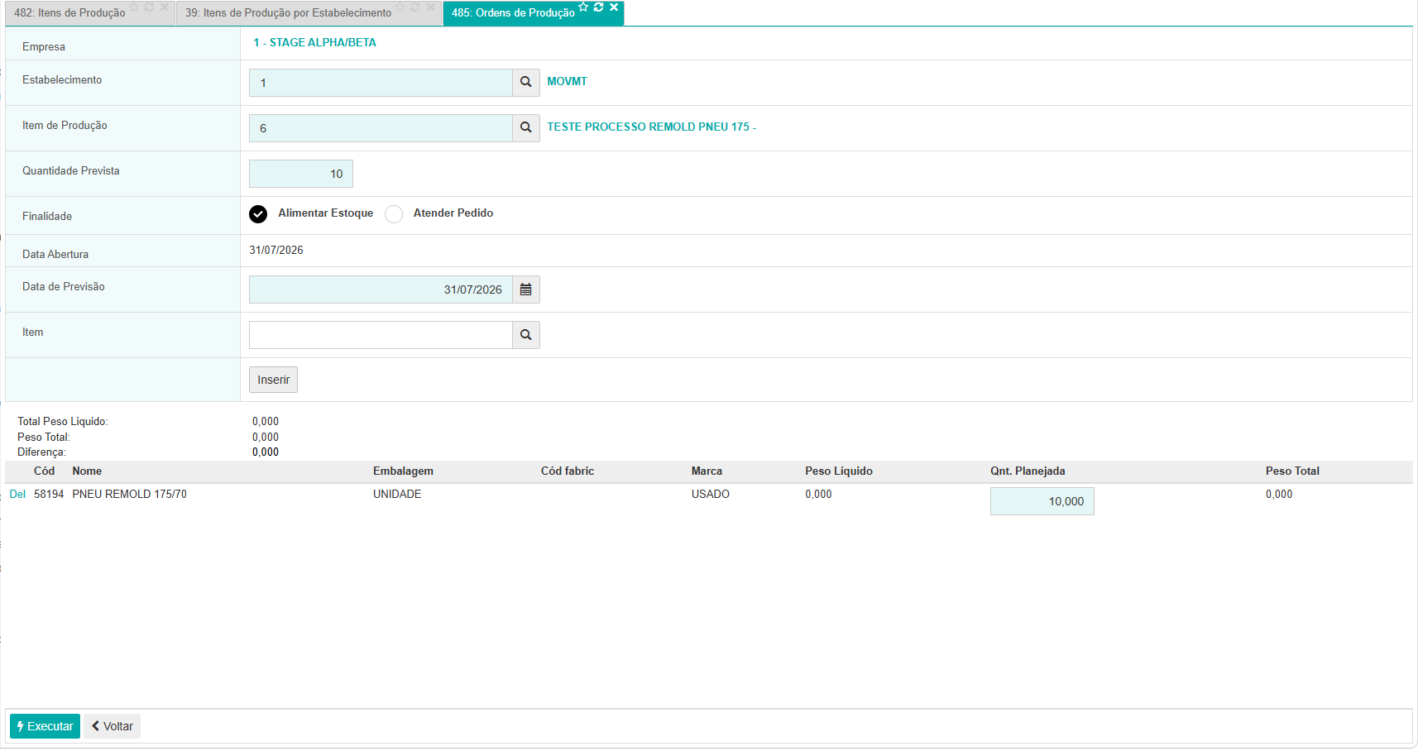Select Atender Pedido option
The image size is (1418, 751).
click(x=394, y=214)
